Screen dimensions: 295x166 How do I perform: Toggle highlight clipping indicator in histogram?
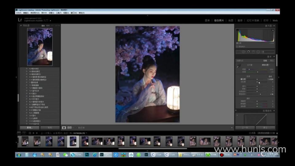point(273,30)
